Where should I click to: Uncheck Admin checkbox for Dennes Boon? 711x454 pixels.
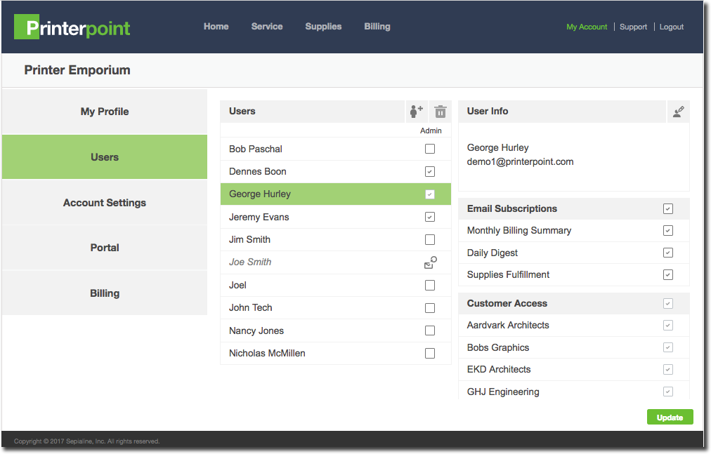point(430,172)
